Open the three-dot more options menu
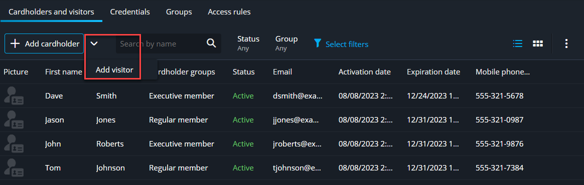584x185 pixels. [x=566, y=43]
